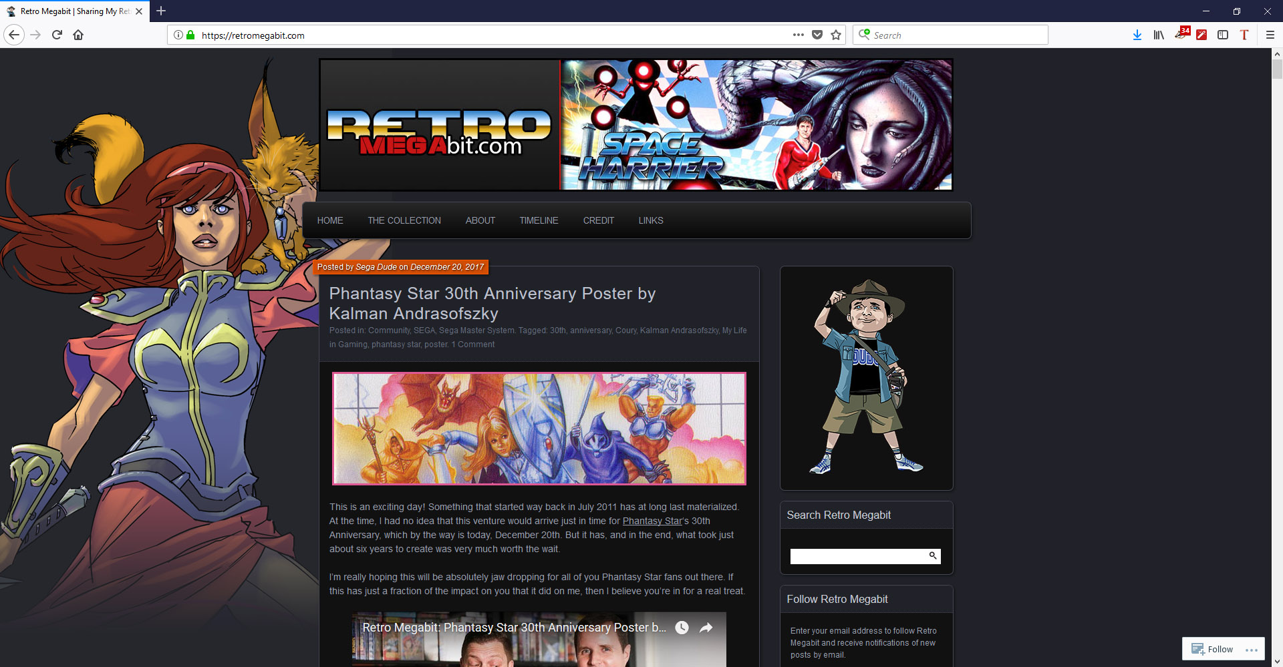Bookmark this page with the star icon
The width and height of the screenshot is (1283, 667).
(x=836, y=35)
